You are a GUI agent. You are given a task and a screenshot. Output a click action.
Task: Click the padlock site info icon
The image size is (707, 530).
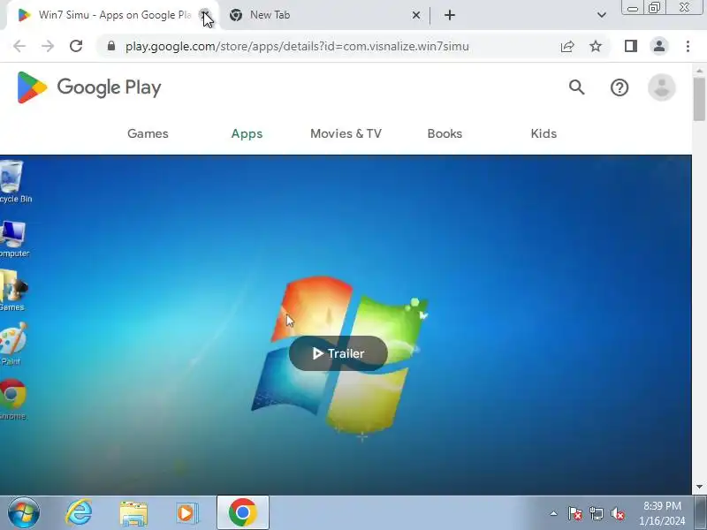coord(111,46)
